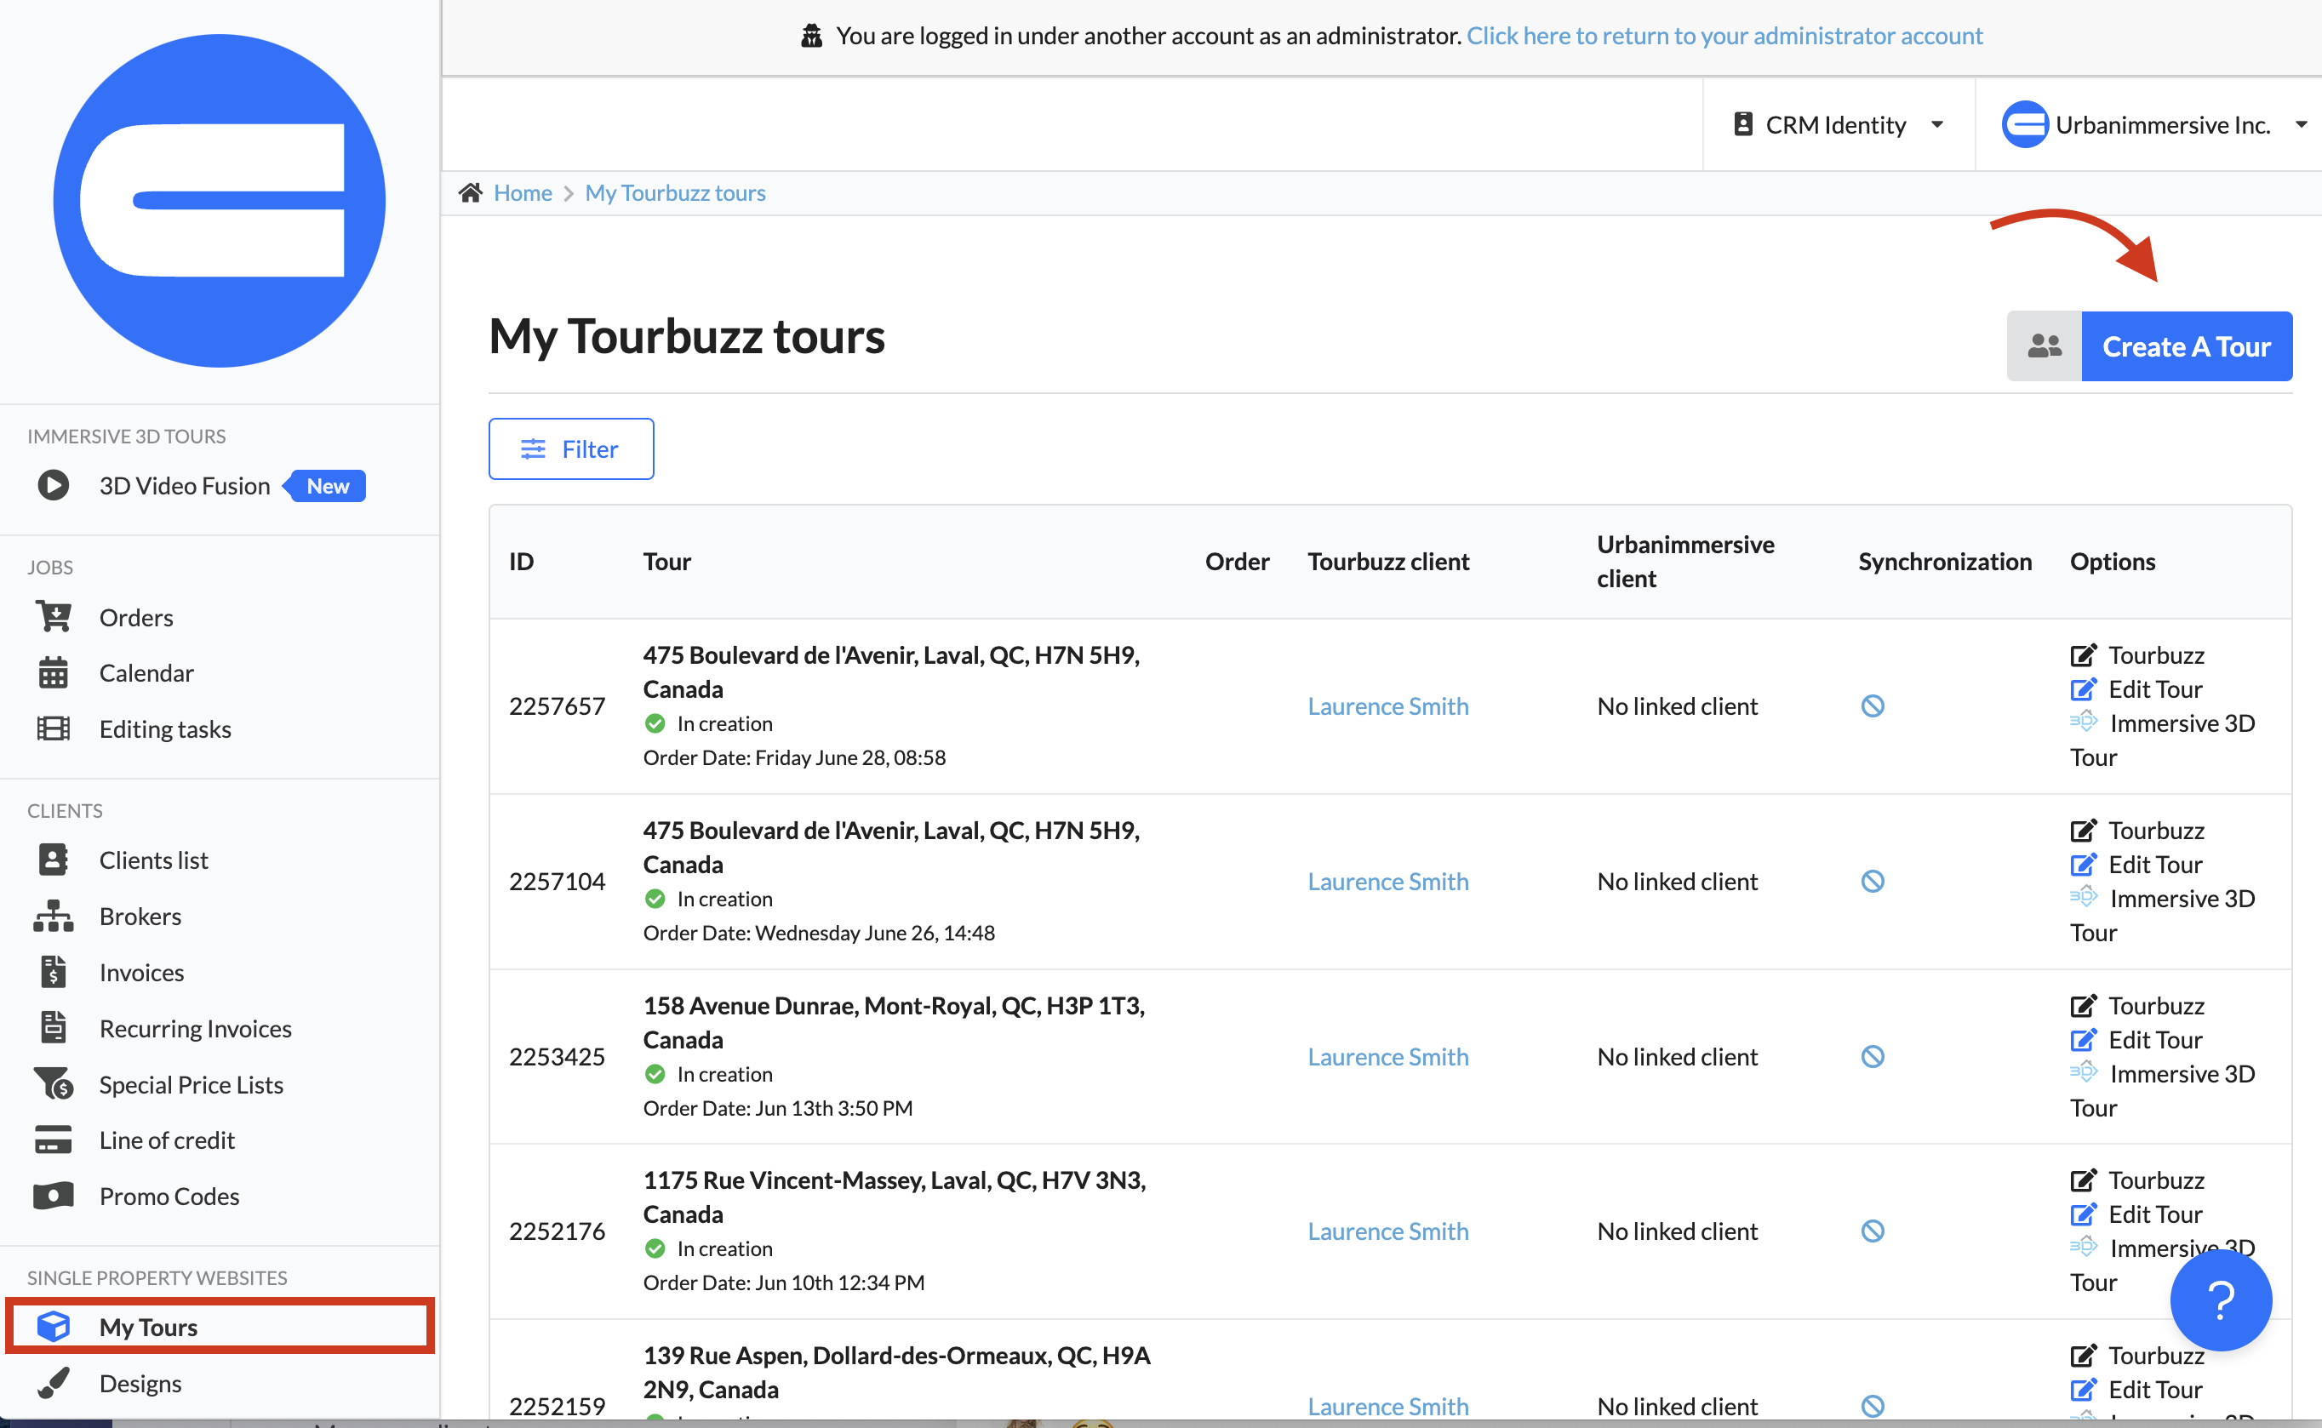Viewport: 2322px width, 1428px height.
Task: Click the Urbanimmersive logo in sidebar
Action: (219, 200)
